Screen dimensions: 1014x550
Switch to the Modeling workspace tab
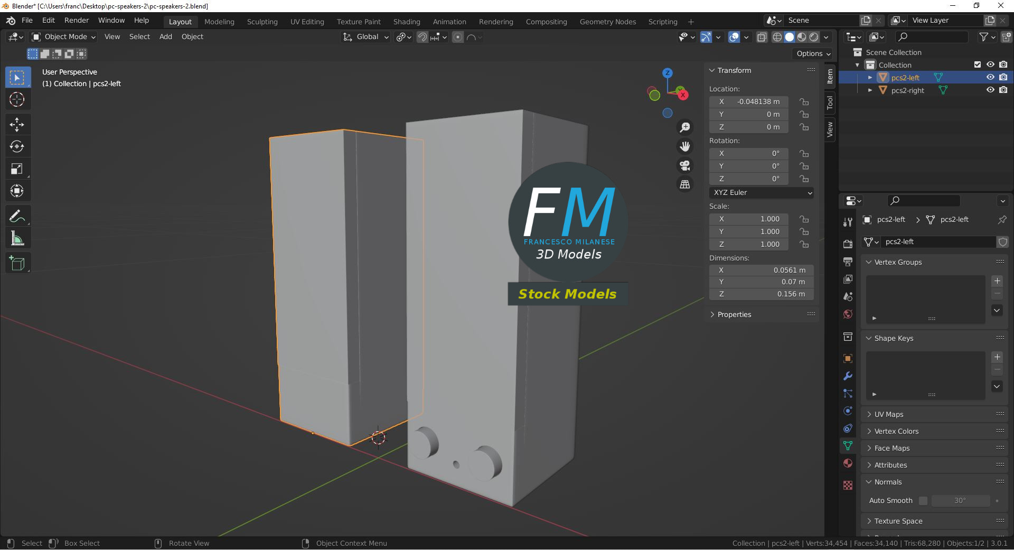click(x=219, y=22)
